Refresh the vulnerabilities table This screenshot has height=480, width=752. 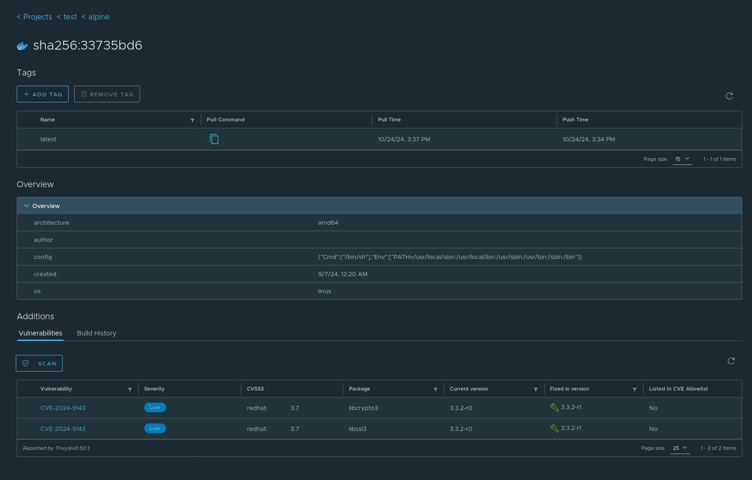pos(731,361)
